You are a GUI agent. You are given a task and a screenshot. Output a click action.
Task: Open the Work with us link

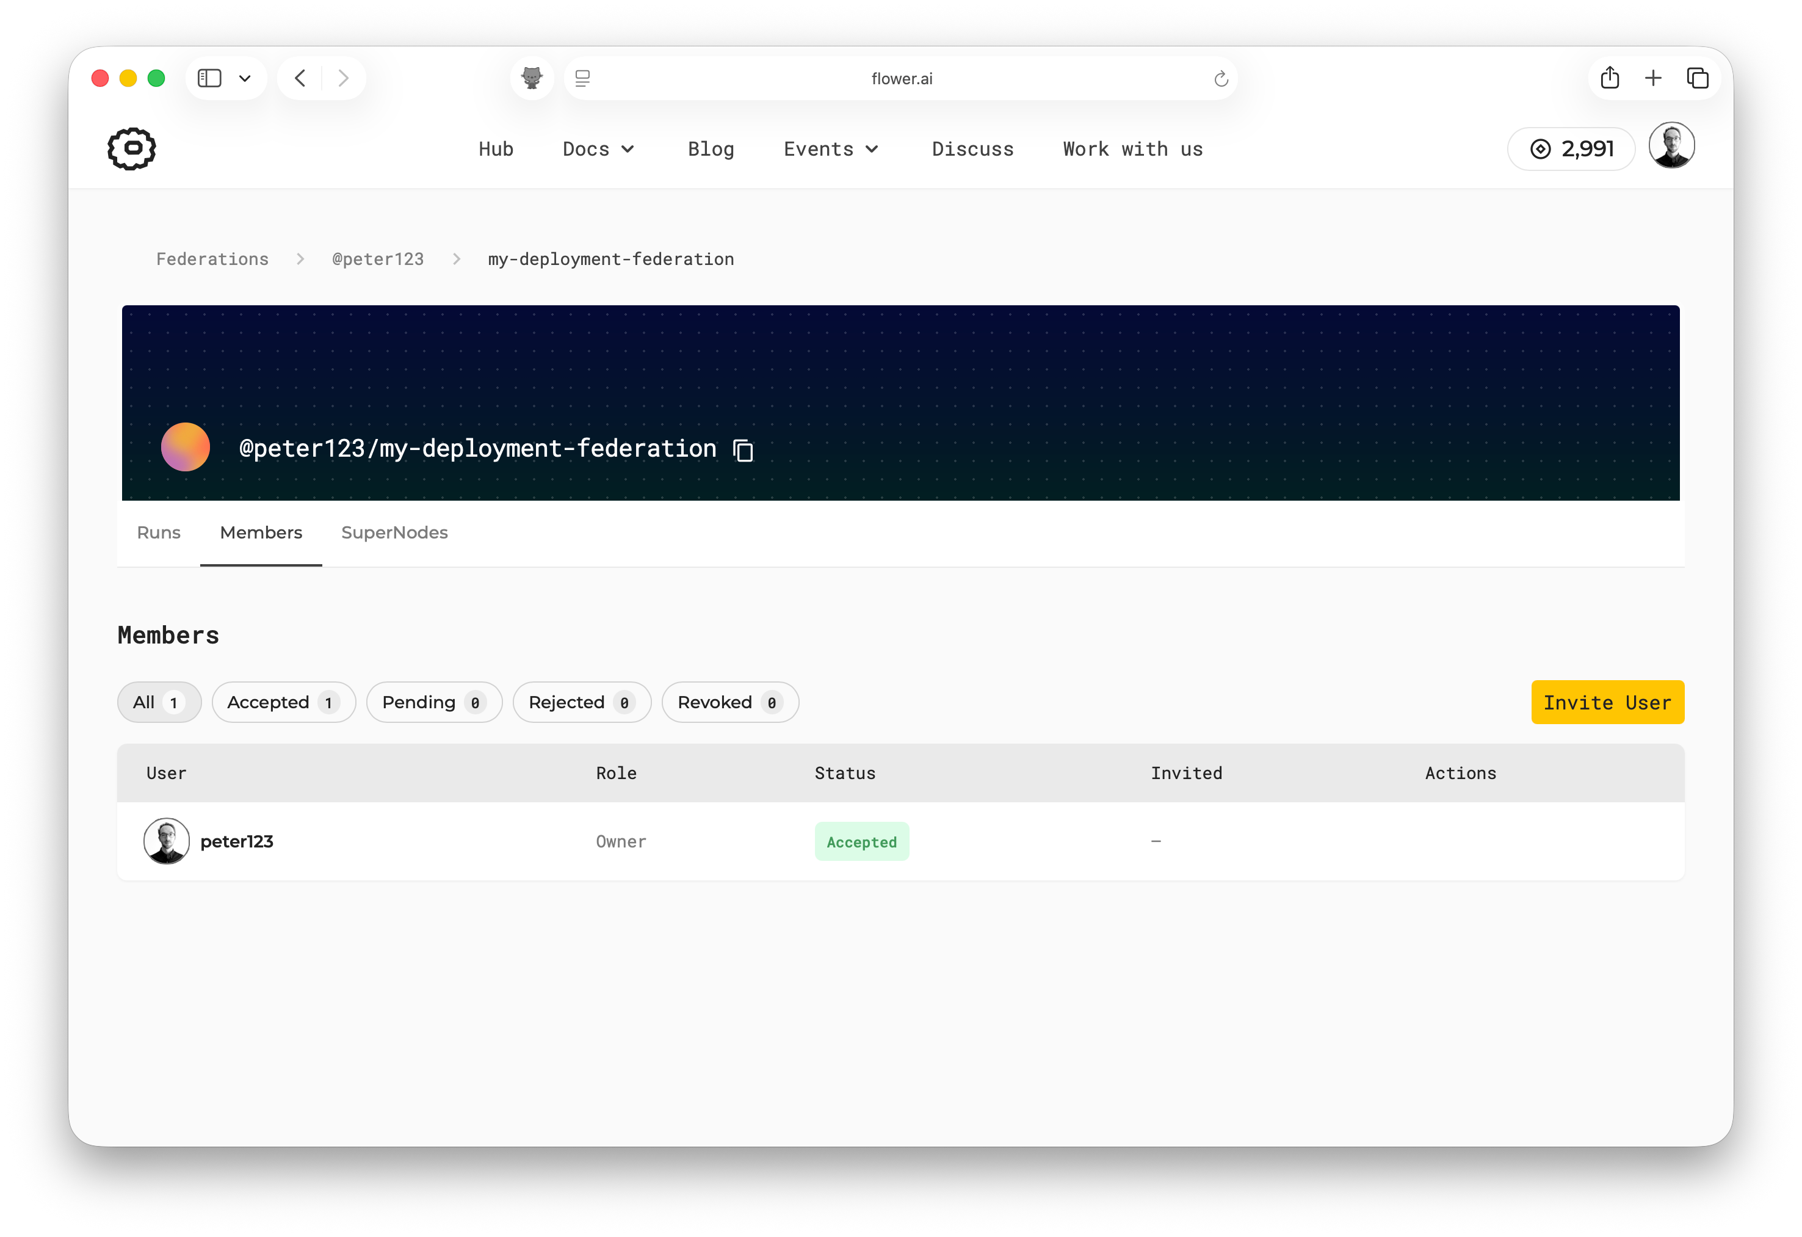click(x=1133, y=149)
